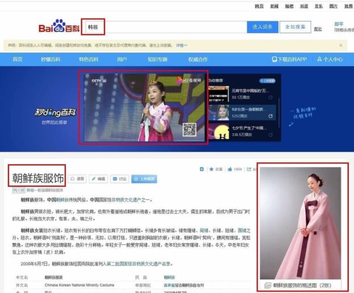Click share icon on 9岁女孩 video row
Screen dimensions: 354x293
click(x=271, y=116)
